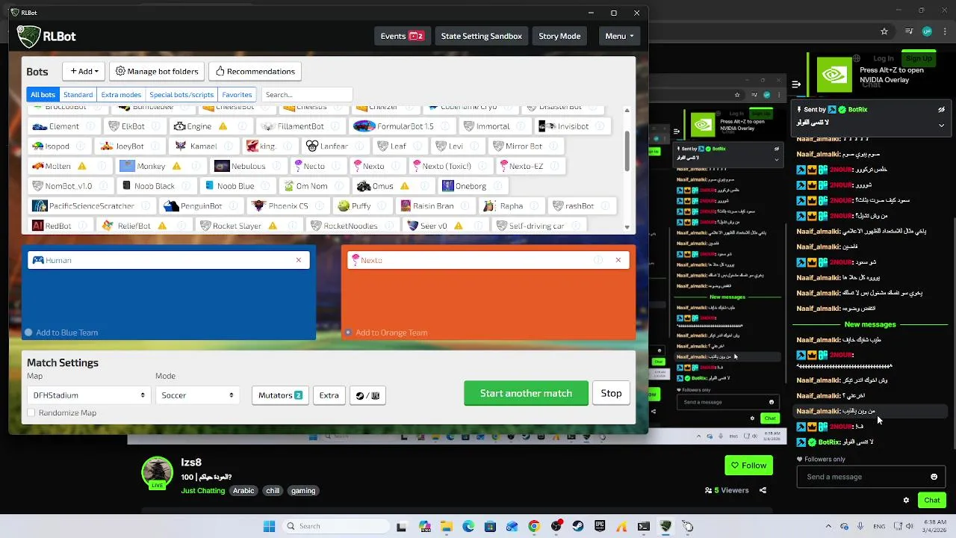Open the Mutators settings
Image resolution: width=956 pixels, height=538 pixels.
pos(280,395)
